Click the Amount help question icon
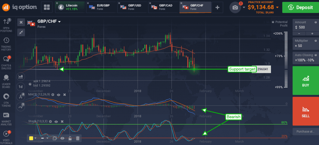This screenshot has width=319, height=145. coord(316,22)
